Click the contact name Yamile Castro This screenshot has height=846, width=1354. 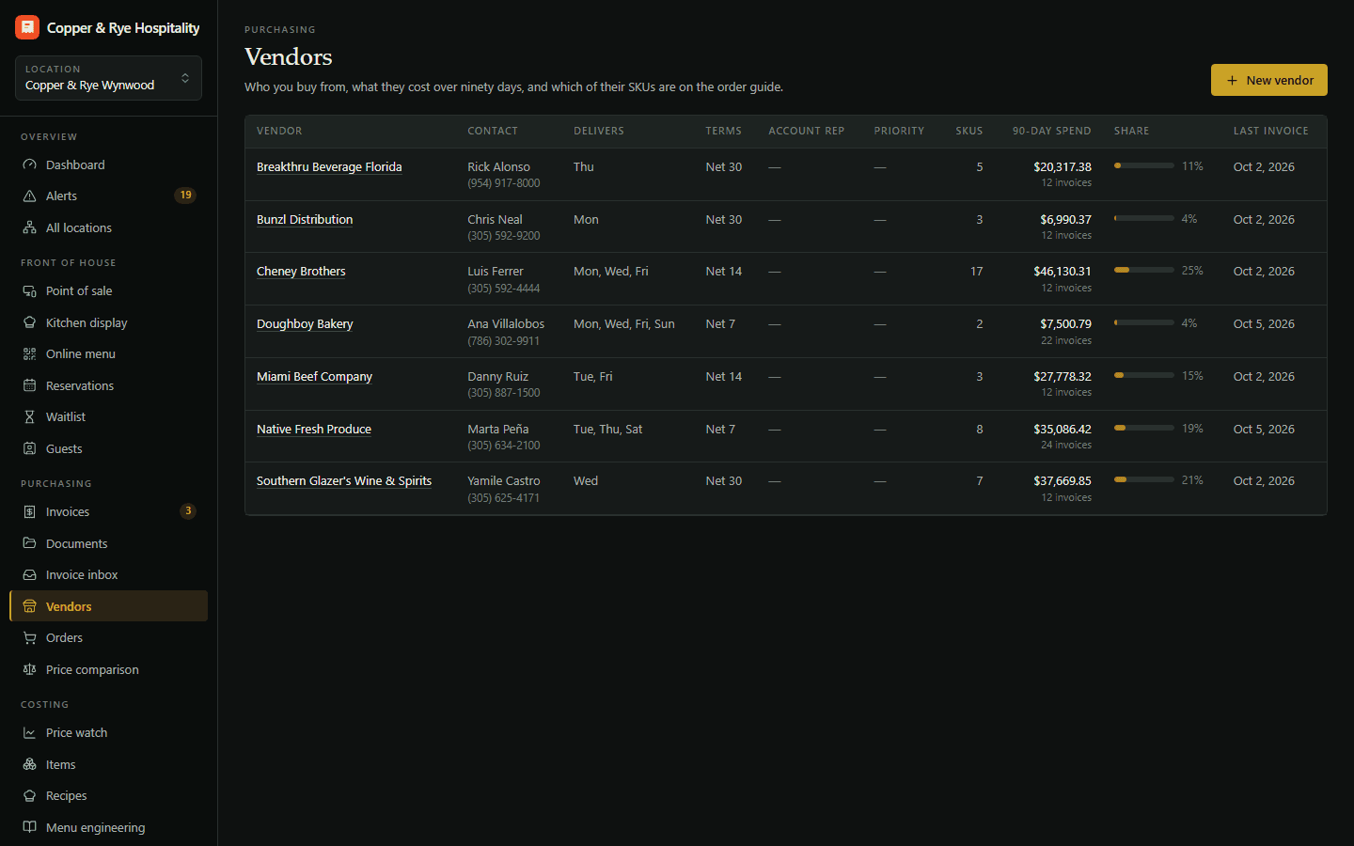[503, 480]
